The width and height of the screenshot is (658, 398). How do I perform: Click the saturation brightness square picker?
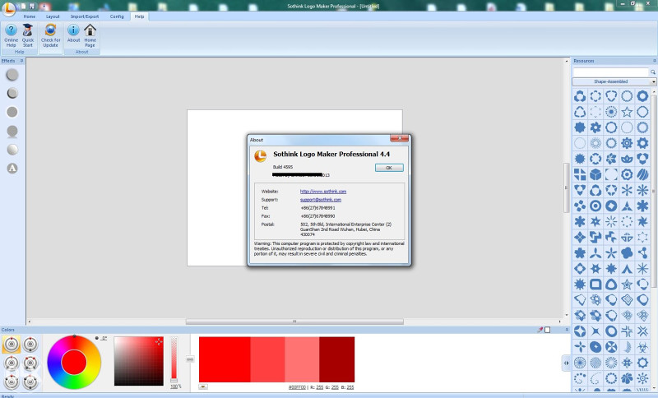coord(138,361)
